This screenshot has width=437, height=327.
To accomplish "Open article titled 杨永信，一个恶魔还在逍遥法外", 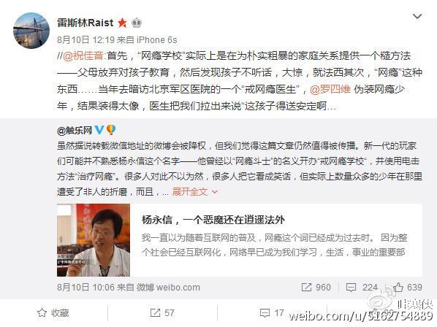I will coord(213,220).
